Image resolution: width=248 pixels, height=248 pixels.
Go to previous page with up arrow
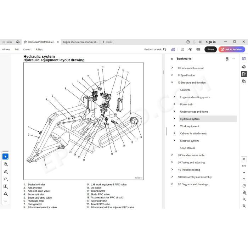(x=244, y=173)
